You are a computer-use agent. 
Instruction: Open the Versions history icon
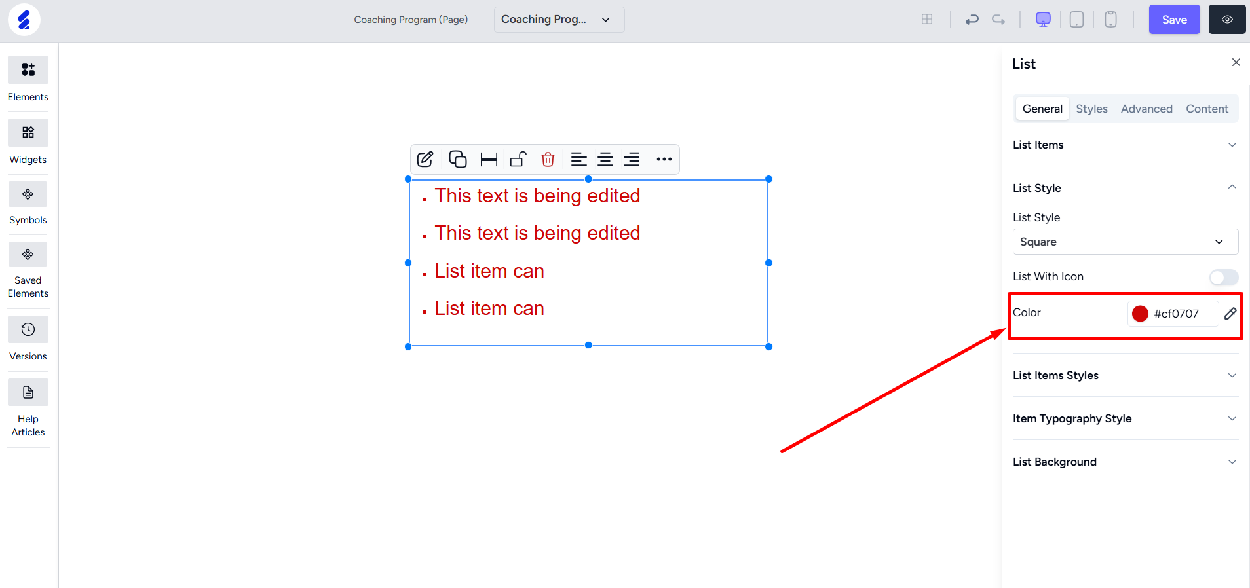(28, 329)
